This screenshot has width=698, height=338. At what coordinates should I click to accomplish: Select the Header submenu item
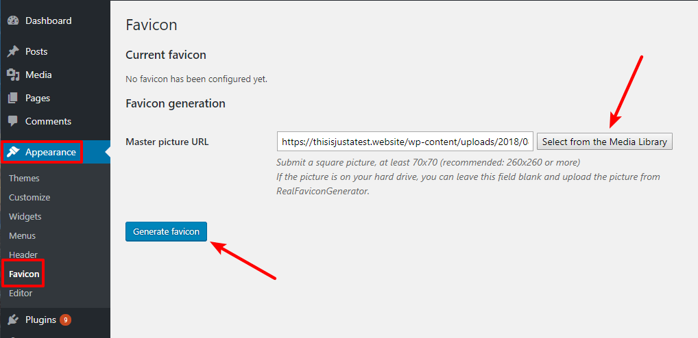[23, 255]
